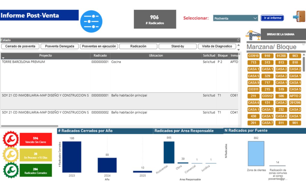Sort table by the Radicado column header
The width and height of the screenshot is (306, 191).
100,56
